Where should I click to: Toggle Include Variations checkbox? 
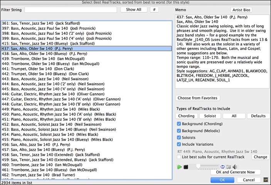coord(179,144)
